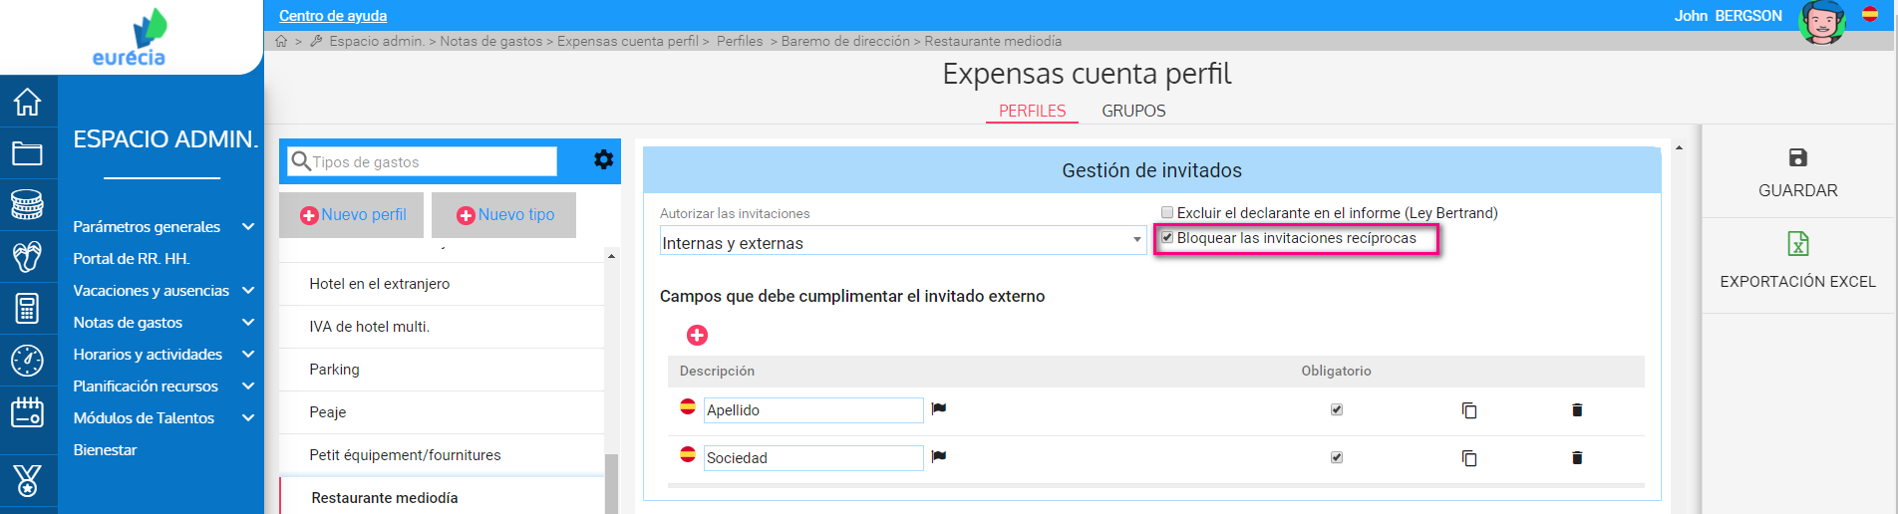Enable Excluir el declarante en el informe
Viewport: 1898px width, 514px height.
(1167, 212)
